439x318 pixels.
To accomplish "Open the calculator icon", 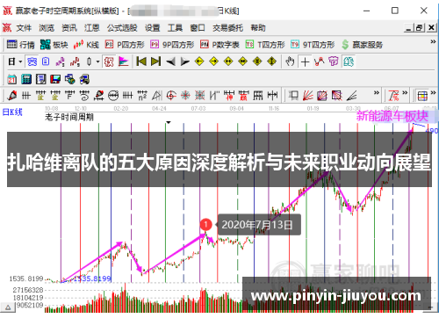I will tap(26, 79).
